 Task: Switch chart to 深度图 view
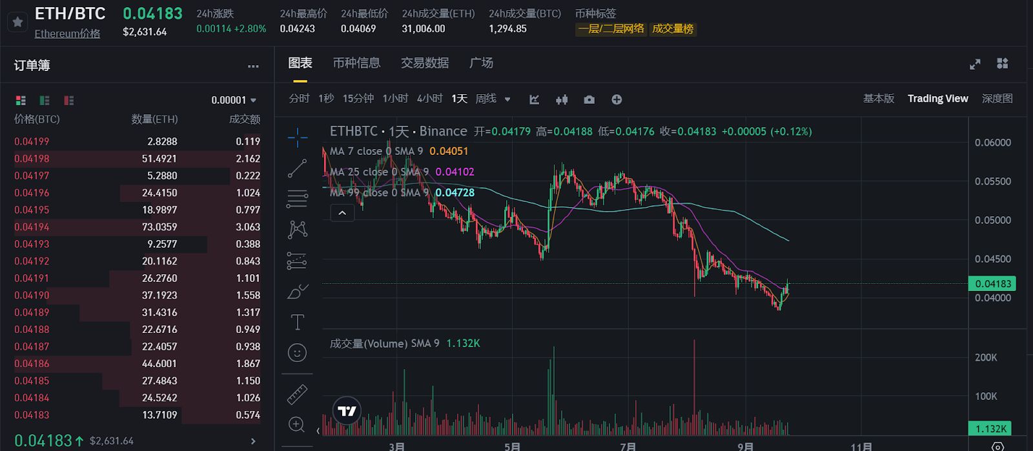point(996,98)
